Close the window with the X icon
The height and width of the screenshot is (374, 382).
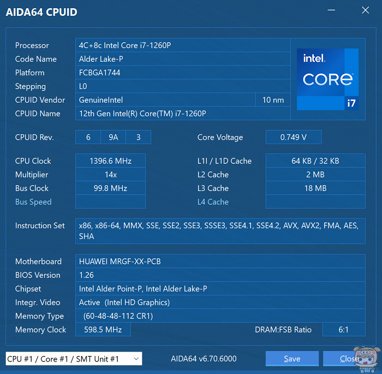tap(365, 10)
